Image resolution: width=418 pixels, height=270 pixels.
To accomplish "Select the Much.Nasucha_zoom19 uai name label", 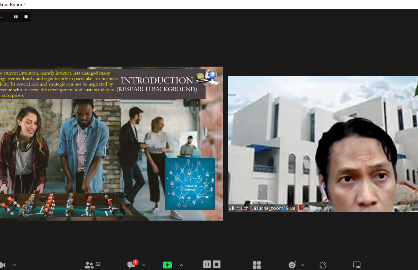I will [266, 208].
